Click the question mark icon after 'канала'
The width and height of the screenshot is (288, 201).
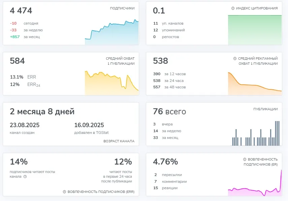(x=25, y=176)
